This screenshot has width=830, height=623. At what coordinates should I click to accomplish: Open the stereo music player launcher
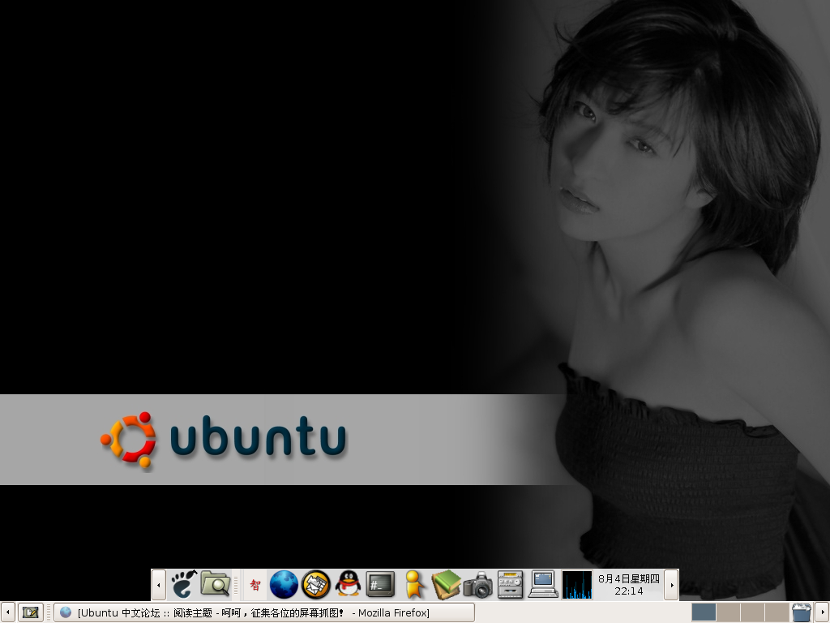coord(511,584)
